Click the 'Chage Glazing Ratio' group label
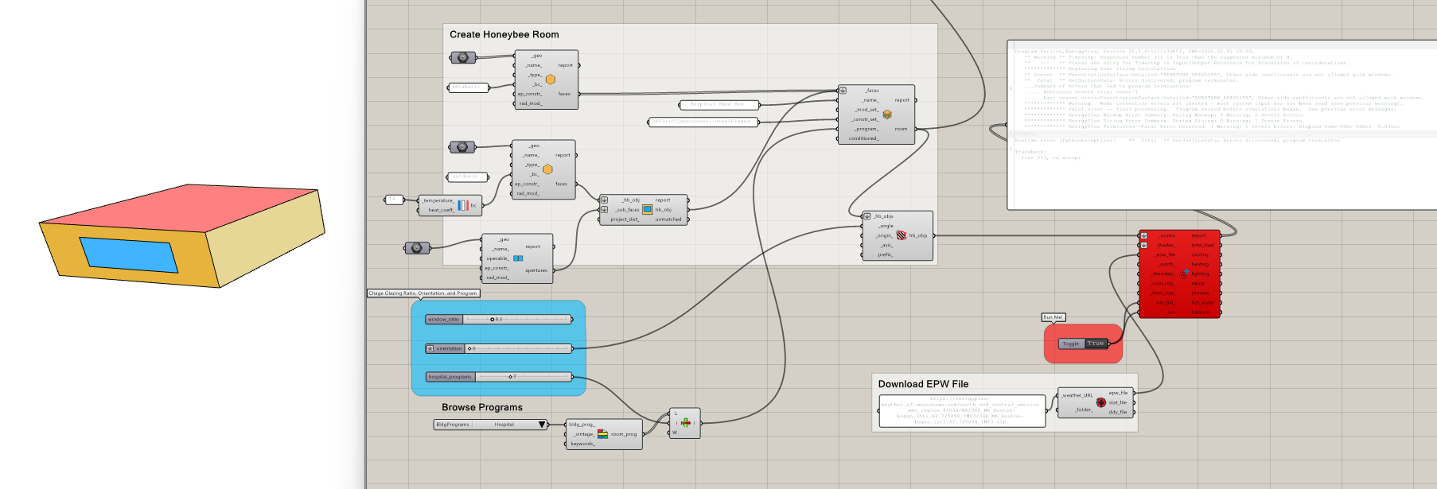This screenshot has height=489, width=1437. coord(423,293)
